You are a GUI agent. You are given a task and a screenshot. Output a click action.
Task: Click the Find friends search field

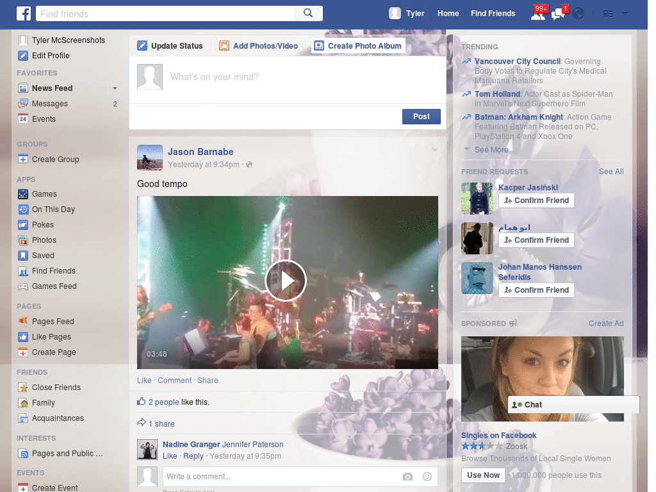(165, 13)
